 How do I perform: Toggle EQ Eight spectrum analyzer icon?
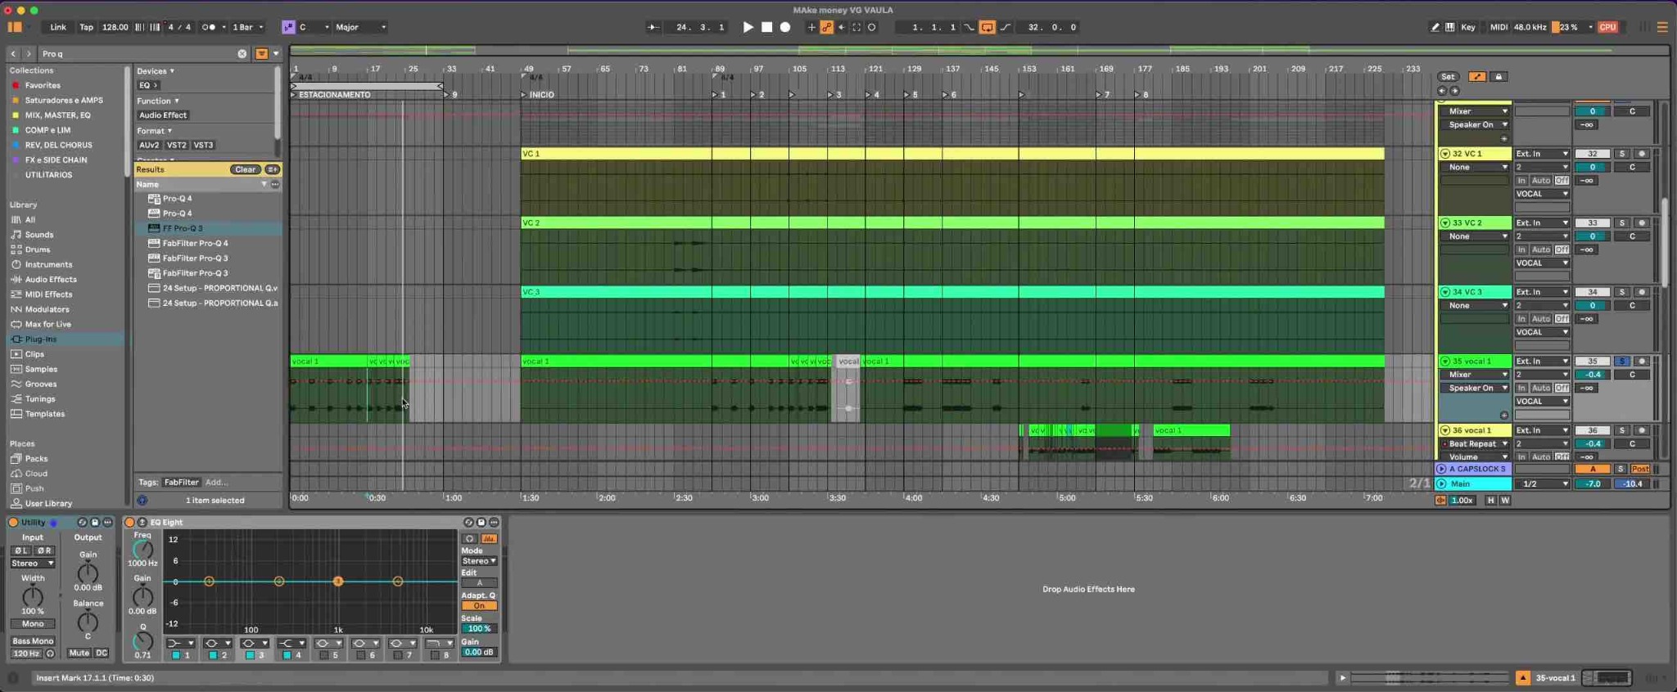[x=490, y=539]
